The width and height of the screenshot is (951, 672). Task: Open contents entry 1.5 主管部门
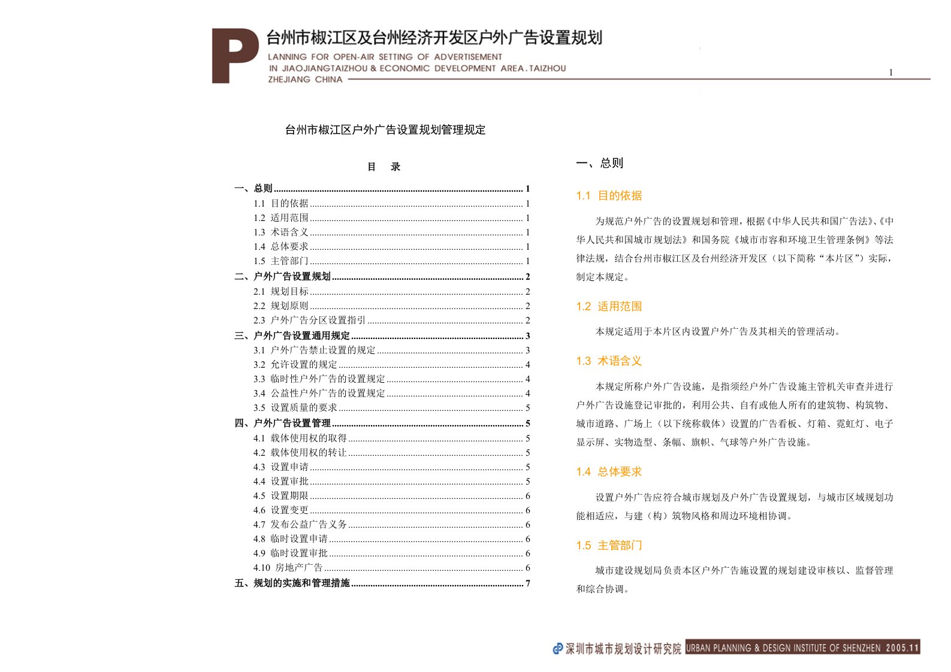click(391, 261)
